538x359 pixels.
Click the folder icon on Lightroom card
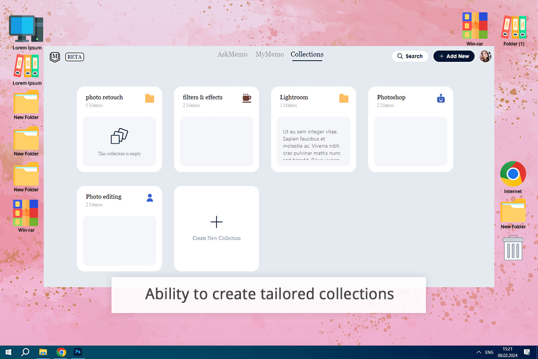pyautogui.click(x=344, y=98)
